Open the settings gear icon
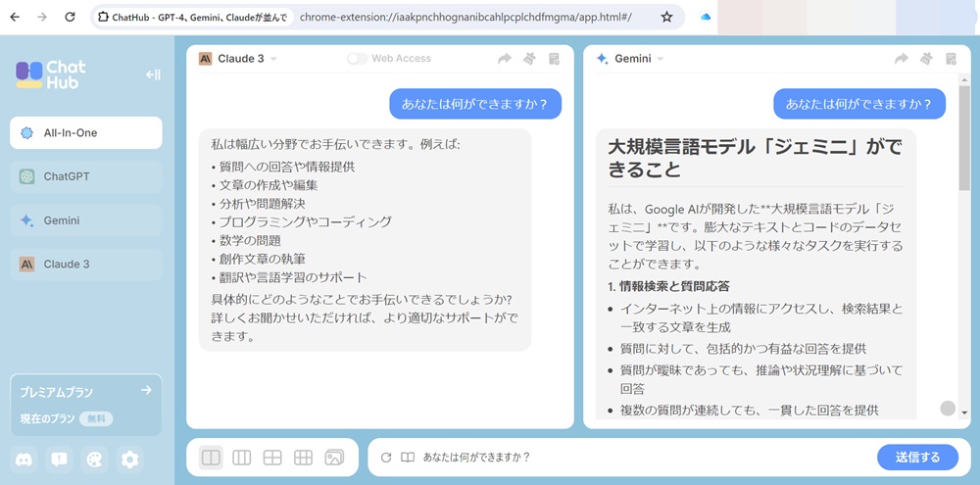 (129, 460)
